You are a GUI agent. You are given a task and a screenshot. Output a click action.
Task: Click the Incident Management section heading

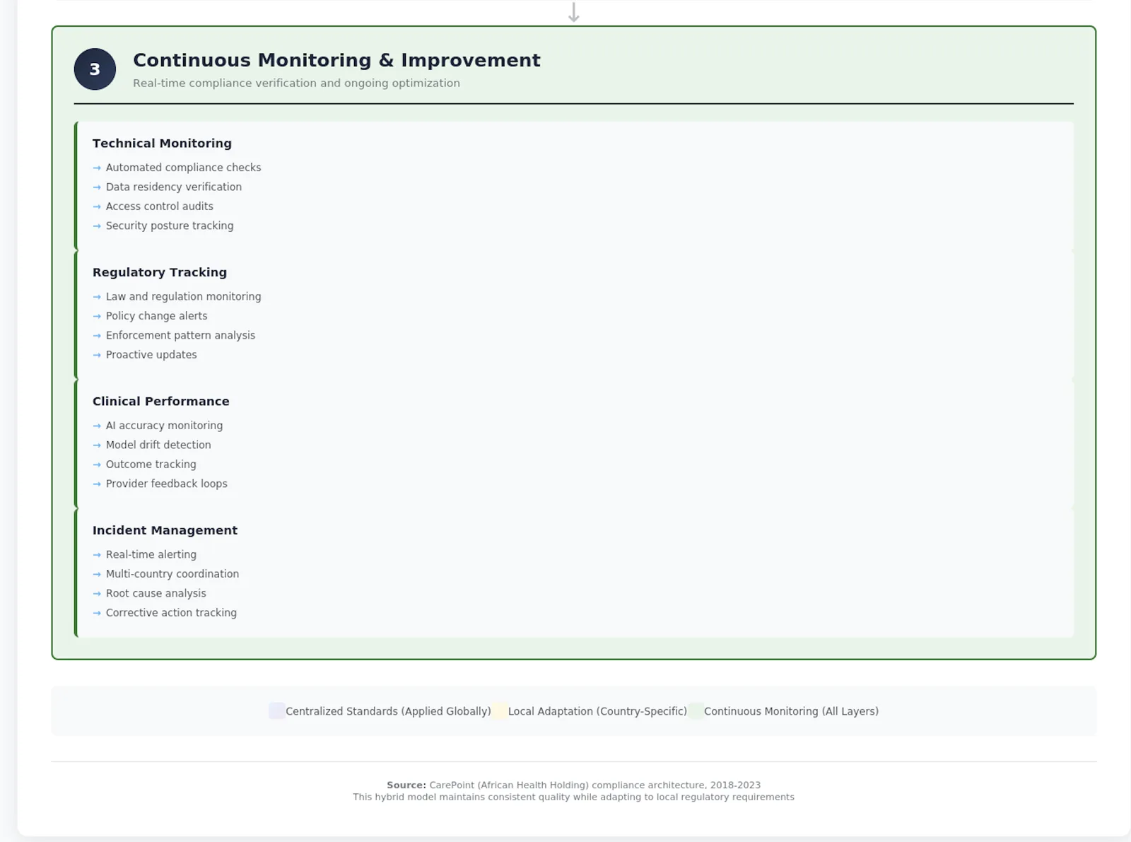point(165,530)
